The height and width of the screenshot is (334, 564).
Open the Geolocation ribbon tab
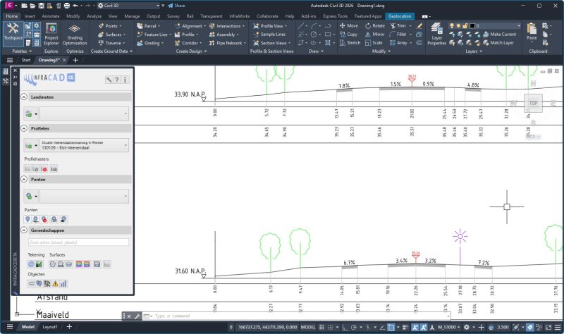(x=400, y=16)
